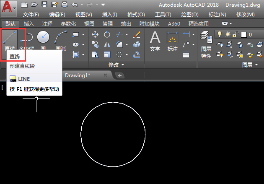Switch to the 精选应用 ribbon tab
The image size is (264, 184).
(x=199, y=24)
